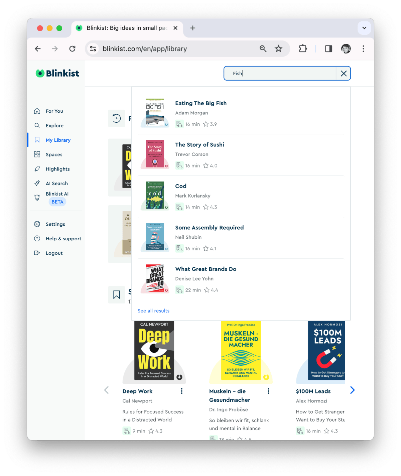Image resolution: width=401 pixels, height=476 pixels.
Task: Click reading-time icon for The Story of Sushi
Action: (179, 166)
